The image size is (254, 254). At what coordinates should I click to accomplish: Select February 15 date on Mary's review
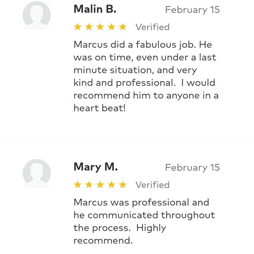pos(192,168)
